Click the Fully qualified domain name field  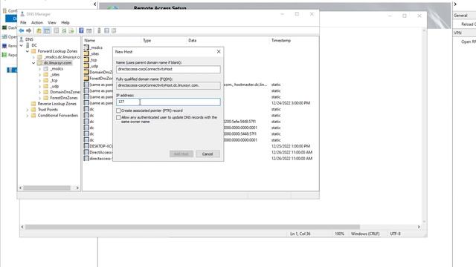pos(168,85)
